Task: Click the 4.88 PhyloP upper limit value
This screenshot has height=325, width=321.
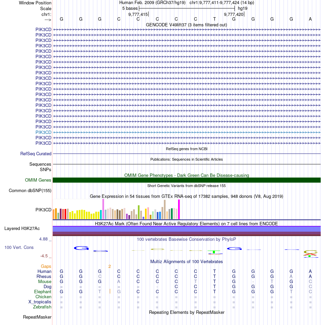Action: [x=44, y=239]
